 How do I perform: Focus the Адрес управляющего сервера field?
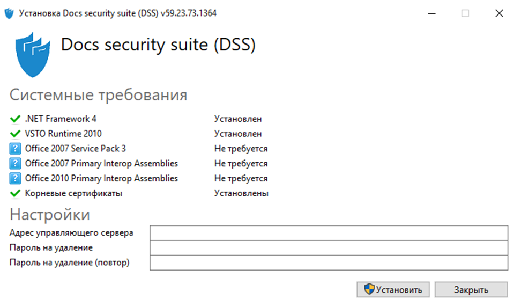[x=329, y=233]
